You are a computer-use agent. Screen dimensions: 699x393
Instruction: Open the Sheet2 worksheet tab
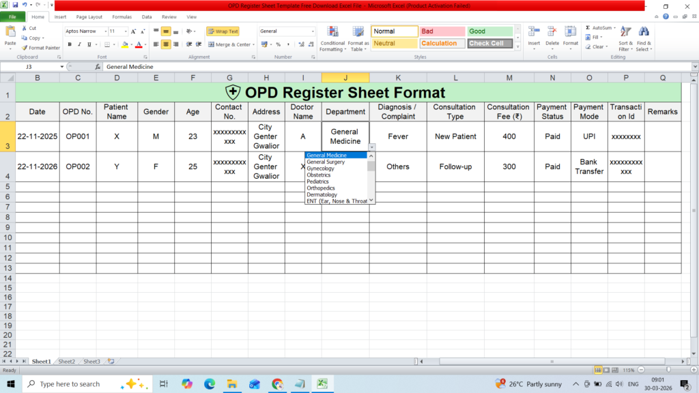(66, 362)
